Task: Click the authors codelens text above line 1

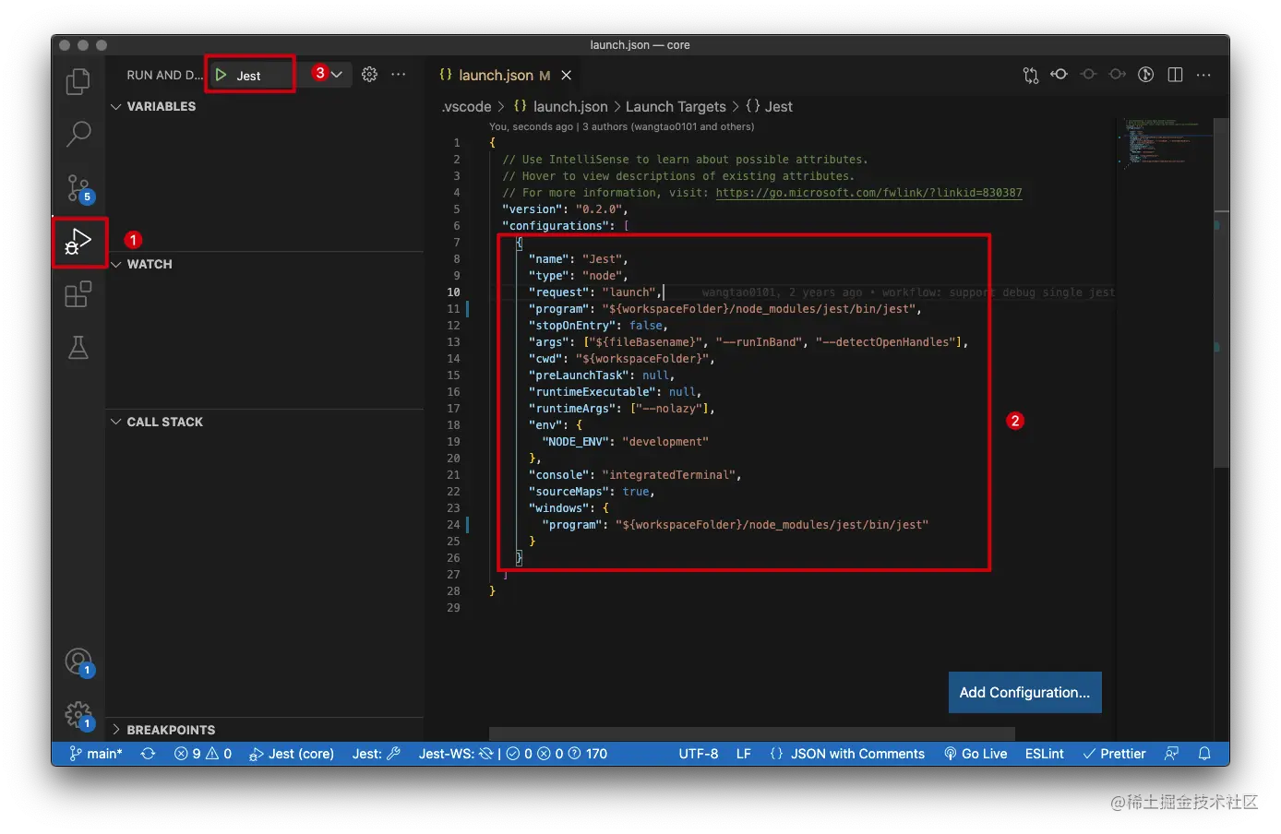Action: pos(621,126)
